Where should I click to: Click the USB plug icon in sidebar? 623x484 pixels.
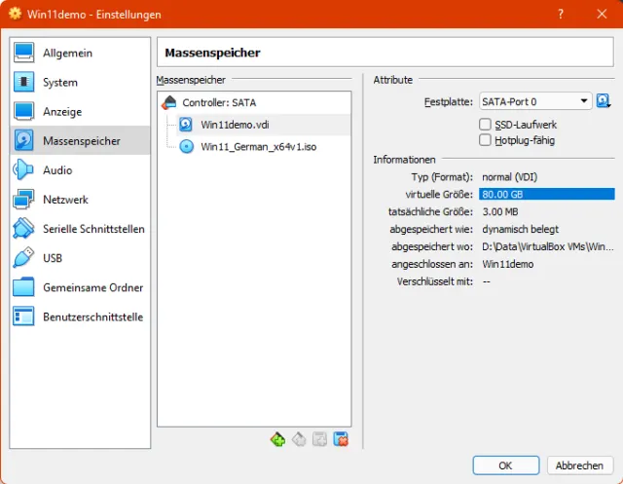coord(24,258)
